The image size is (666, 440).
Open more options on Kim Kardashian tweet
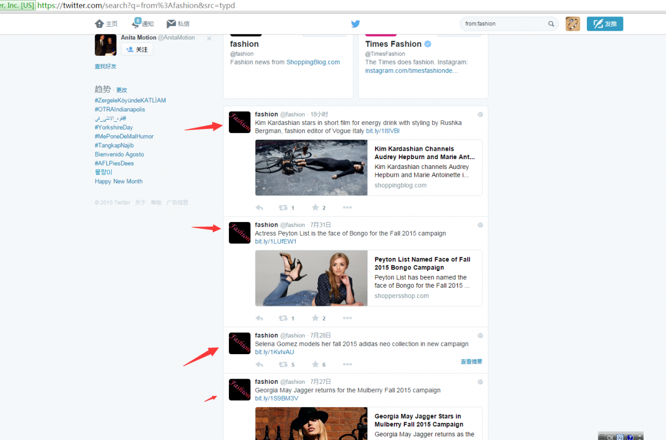coord(348,208)
